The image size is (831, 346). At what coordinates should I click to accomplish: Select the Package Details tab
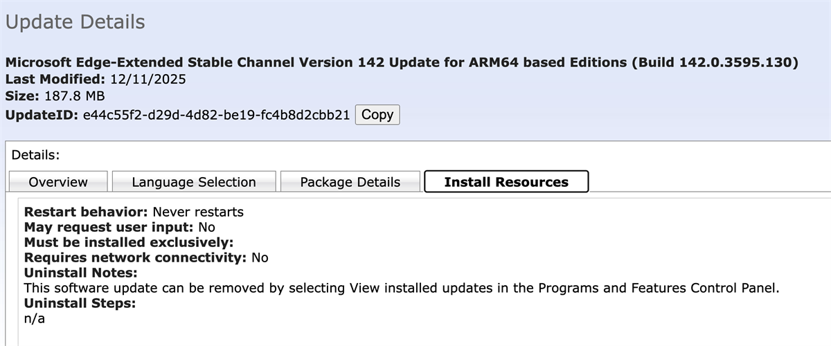(350, 182)
